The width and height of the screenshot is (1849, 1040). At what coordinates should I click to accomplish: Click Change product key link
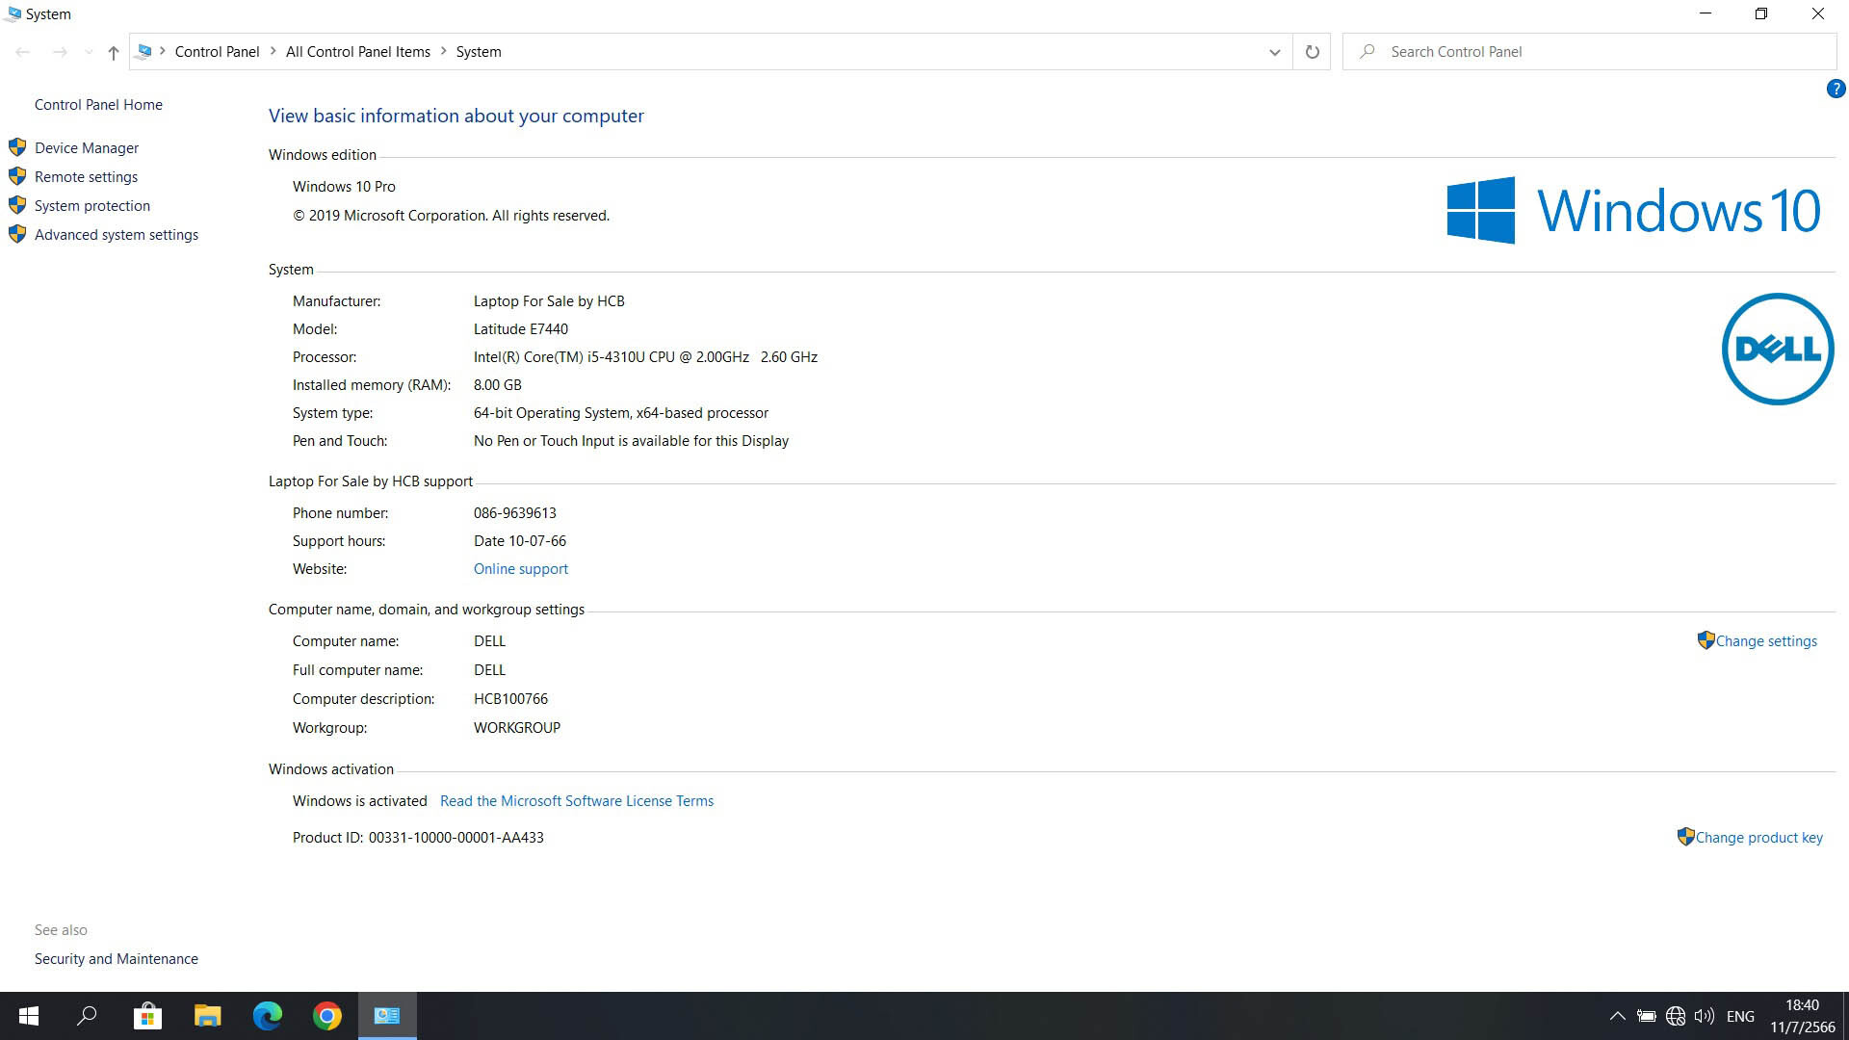[1758, 838]
